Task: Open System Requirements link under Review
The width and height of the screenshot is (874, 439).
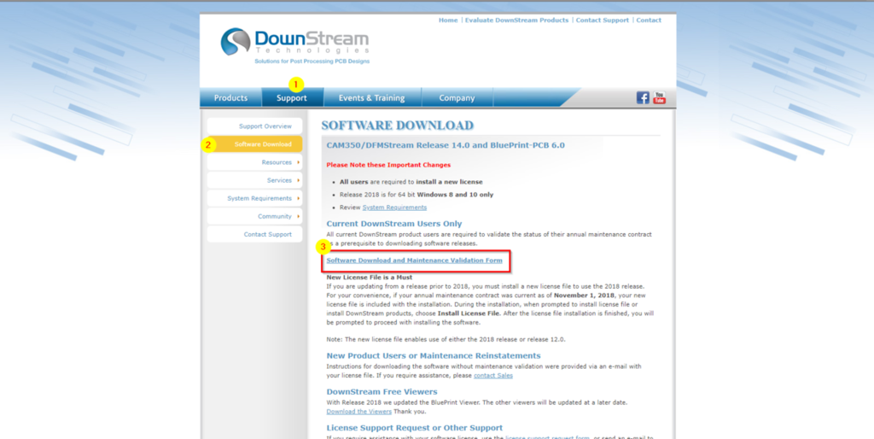Action: (394, 208)
